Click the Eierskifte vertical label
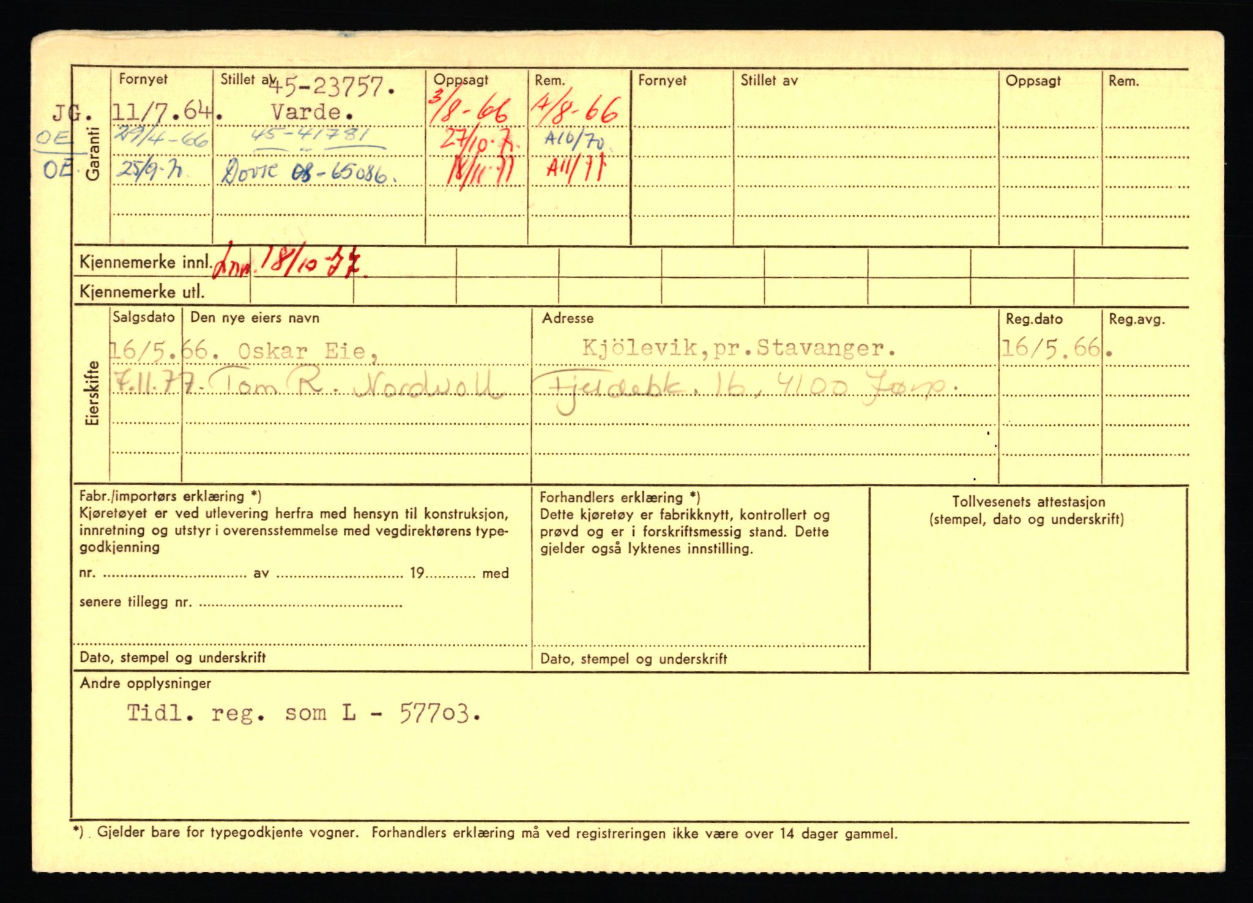Viewport: 1253px width, 903px height. [92, 393]
